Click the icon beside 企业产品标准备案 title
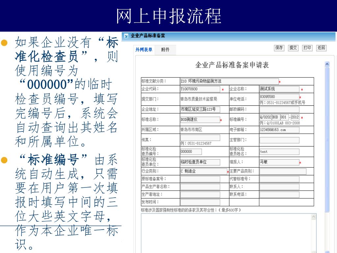Screen dimensions: 337x253 (x=126, y=36)
